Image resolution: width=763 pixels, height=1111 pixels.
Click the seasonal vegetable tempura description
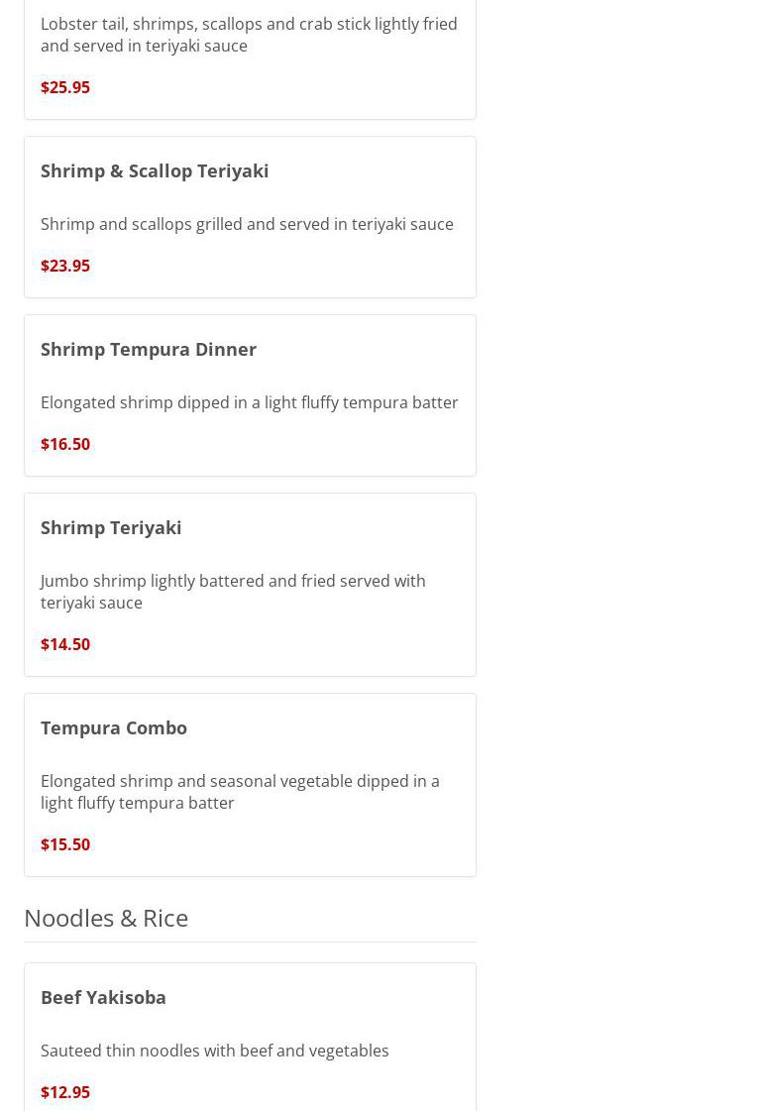click(x=240, y=792)
